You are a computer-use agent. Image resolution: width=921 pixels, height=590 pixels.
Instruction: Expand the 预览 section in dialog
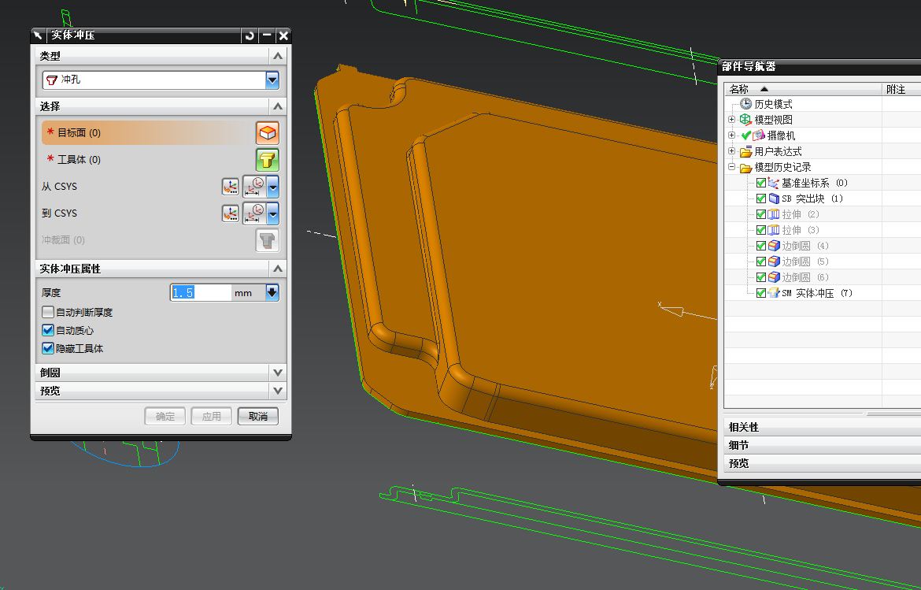point(278,391)
